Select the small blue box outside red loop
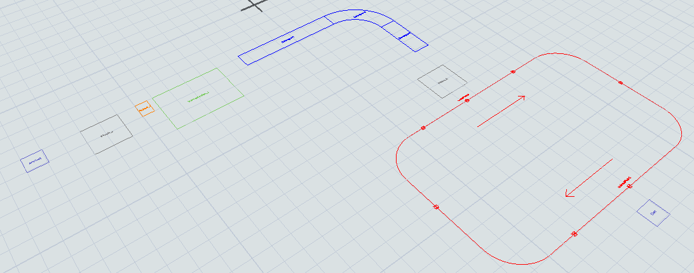Image resolution: width=694 pixels, height=273 pixels. point(653,213)
